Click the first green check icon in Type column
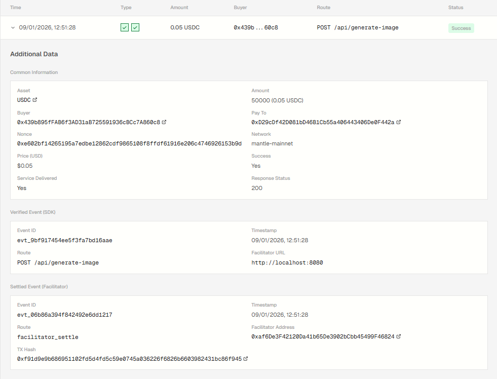The height and width of the screenshot is (379, 497). click(125, 27)
